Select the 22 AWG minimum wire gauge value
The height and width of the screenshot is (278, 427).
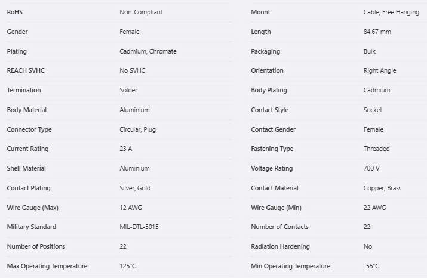[x=376, y=208]
